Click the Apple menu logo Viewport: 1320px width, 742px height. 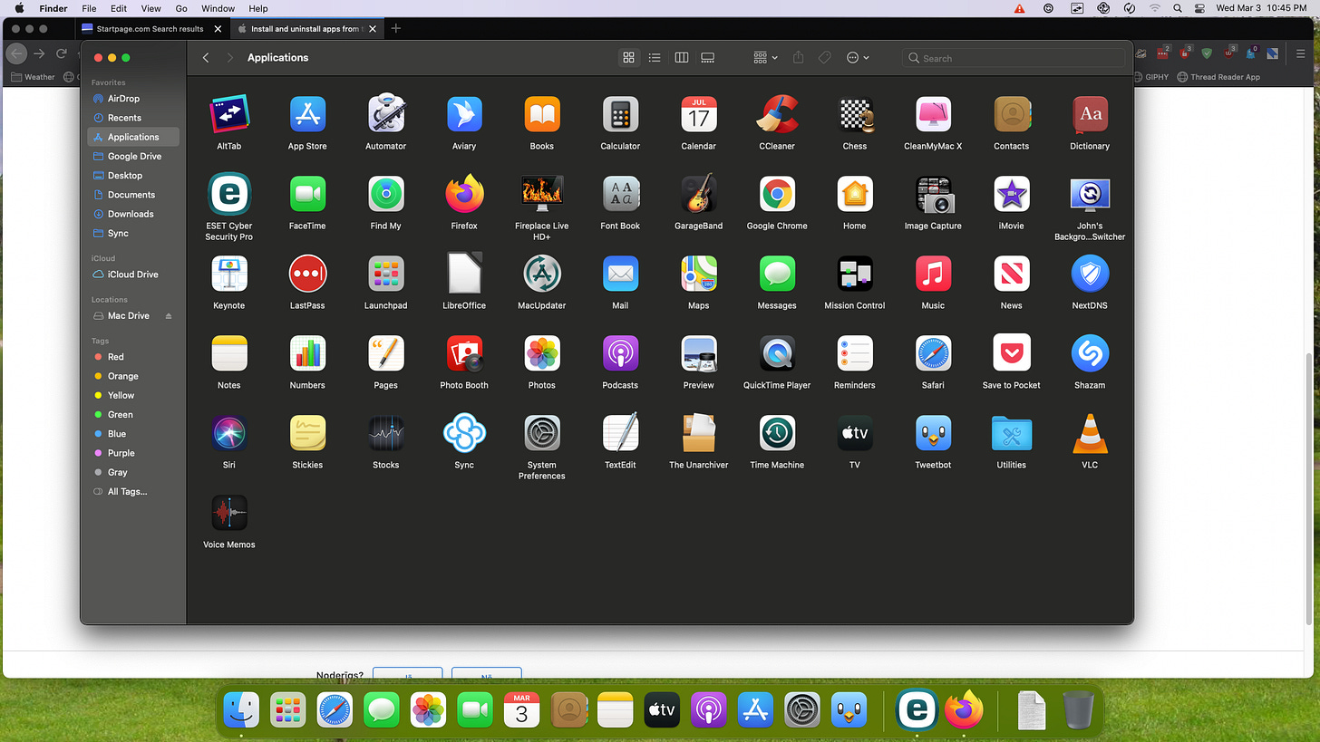[x=19, y=8]
